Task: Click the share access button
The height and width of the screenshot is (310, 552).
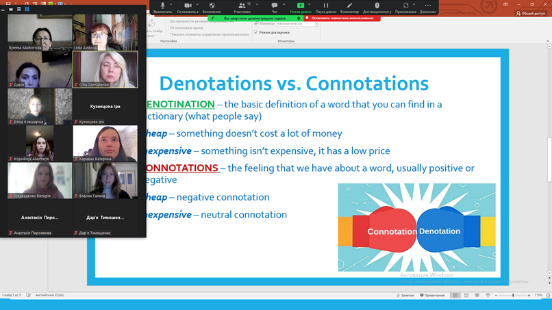Action: pyautogui.click(x=531, y=13)
